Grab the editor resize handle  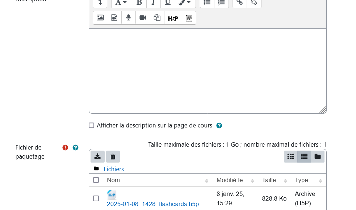point(323,110)
